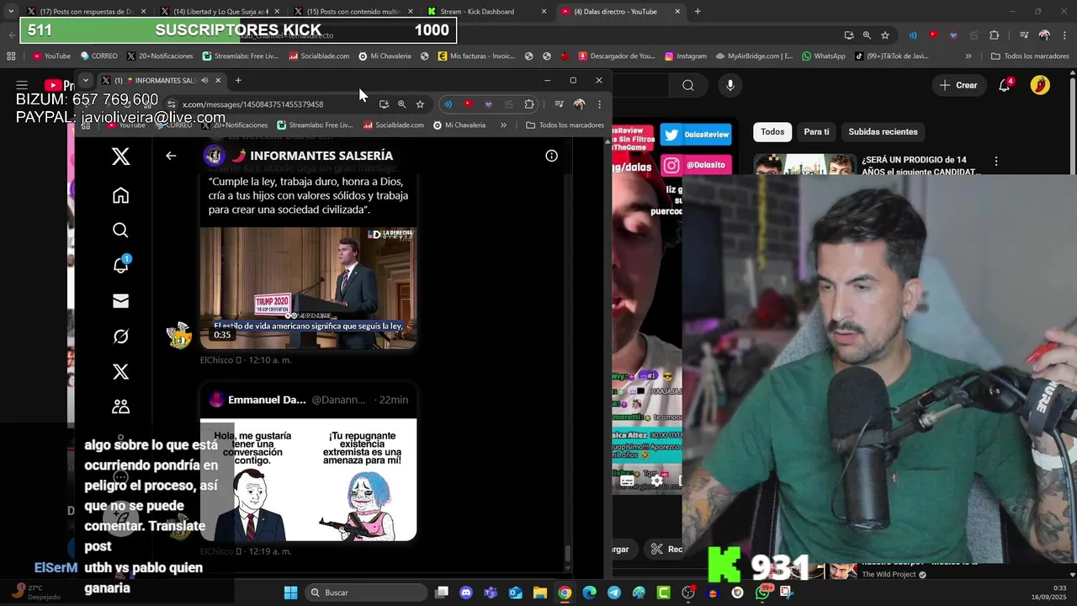
Task: Select Todos filter chip
Action: [x=772, y=131]
